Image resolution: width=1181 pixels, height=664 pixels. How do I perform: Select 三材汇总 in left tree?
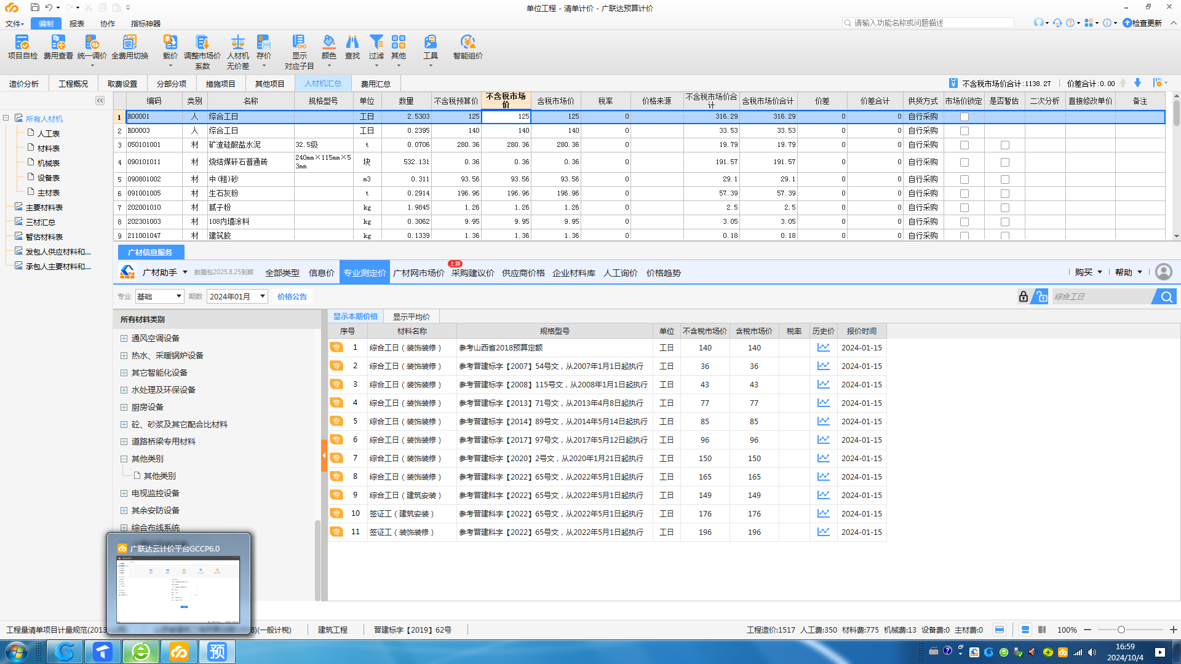point(41,222)
